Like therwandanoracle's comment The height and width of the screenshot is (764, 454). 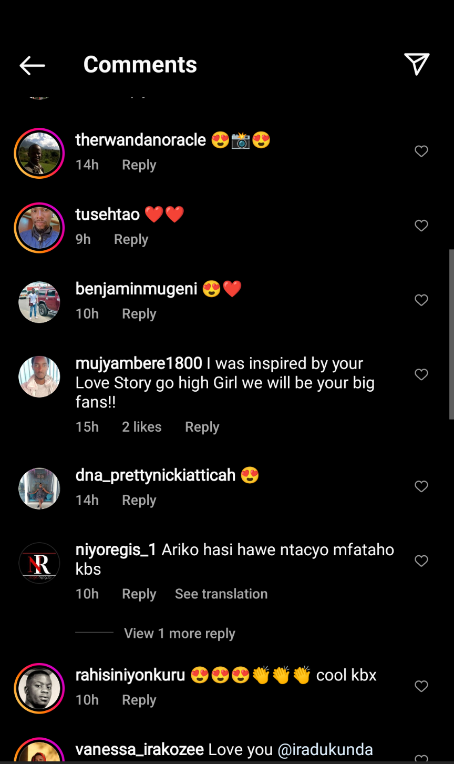(421, 151)
